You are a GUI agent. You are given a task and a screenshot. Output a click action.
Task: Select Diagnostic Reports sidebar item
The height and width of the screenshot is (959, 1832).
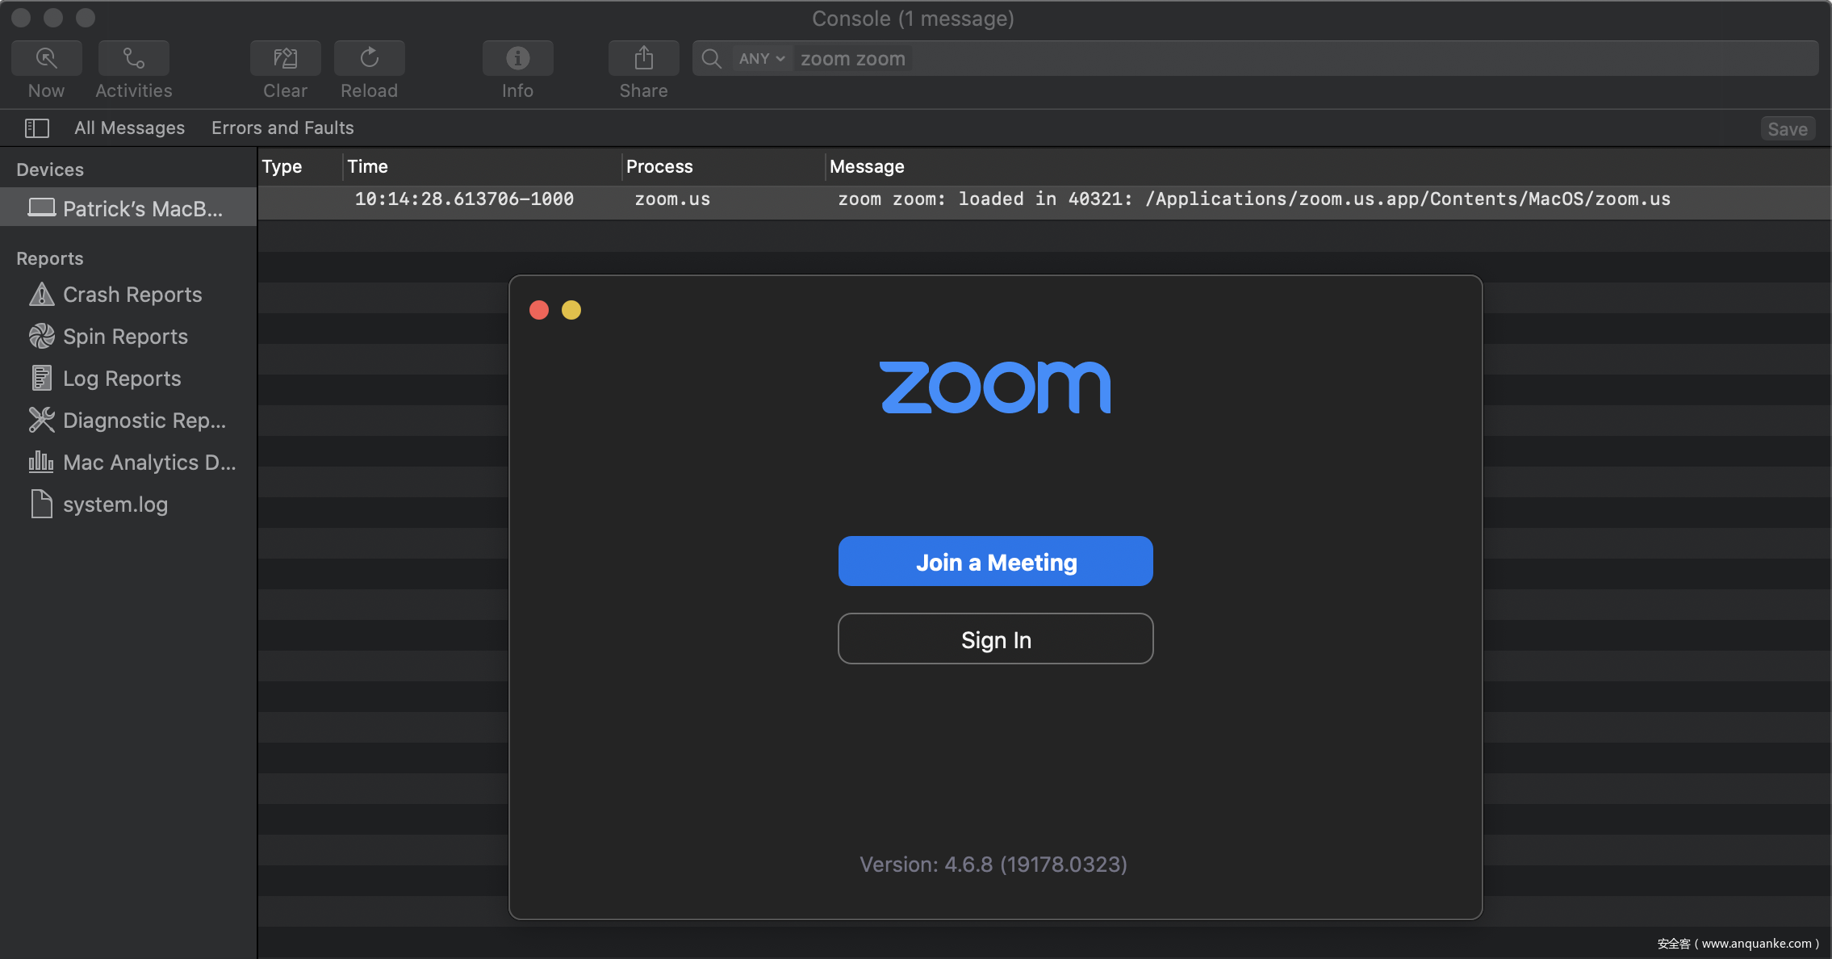click(144, 421)
